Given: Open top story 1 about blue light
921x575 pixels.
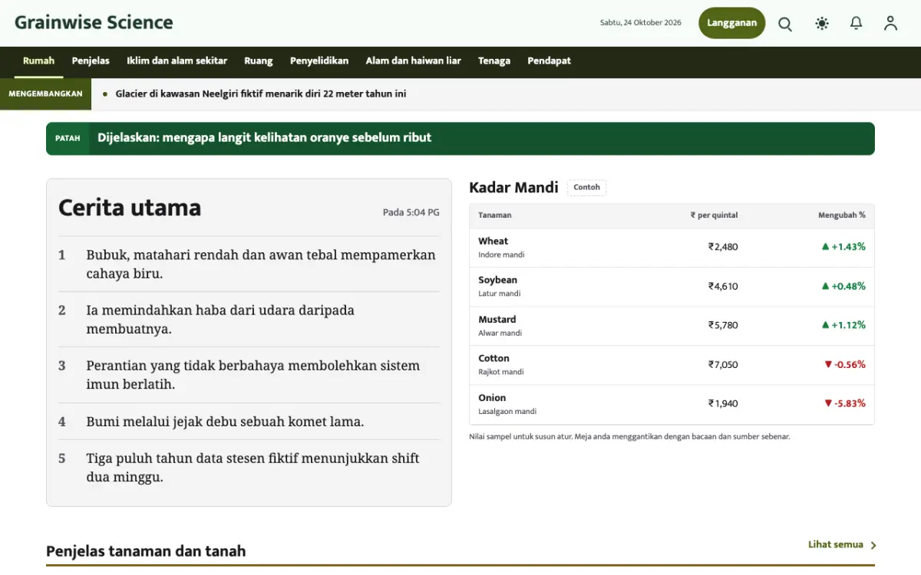Looking at the screenshot, I should [261, 264].
